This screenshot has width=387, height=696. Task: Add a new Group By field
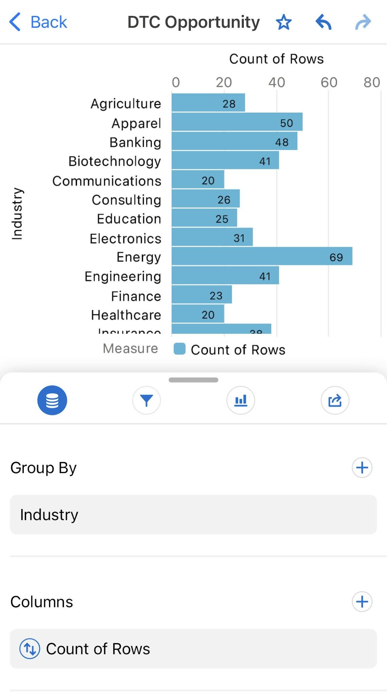362,468
